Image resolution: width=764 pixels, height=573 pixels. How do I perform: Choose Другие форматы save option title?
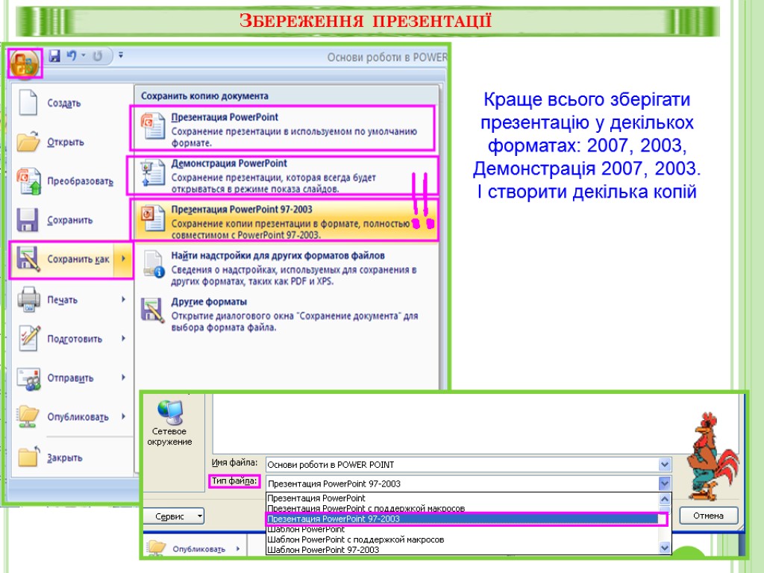209,301
